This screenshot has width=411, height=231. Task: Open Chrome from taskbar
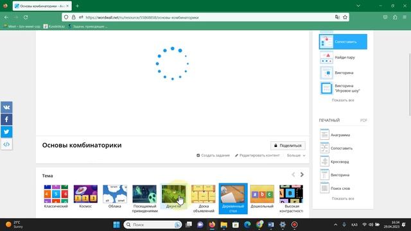tap(259, 225)
